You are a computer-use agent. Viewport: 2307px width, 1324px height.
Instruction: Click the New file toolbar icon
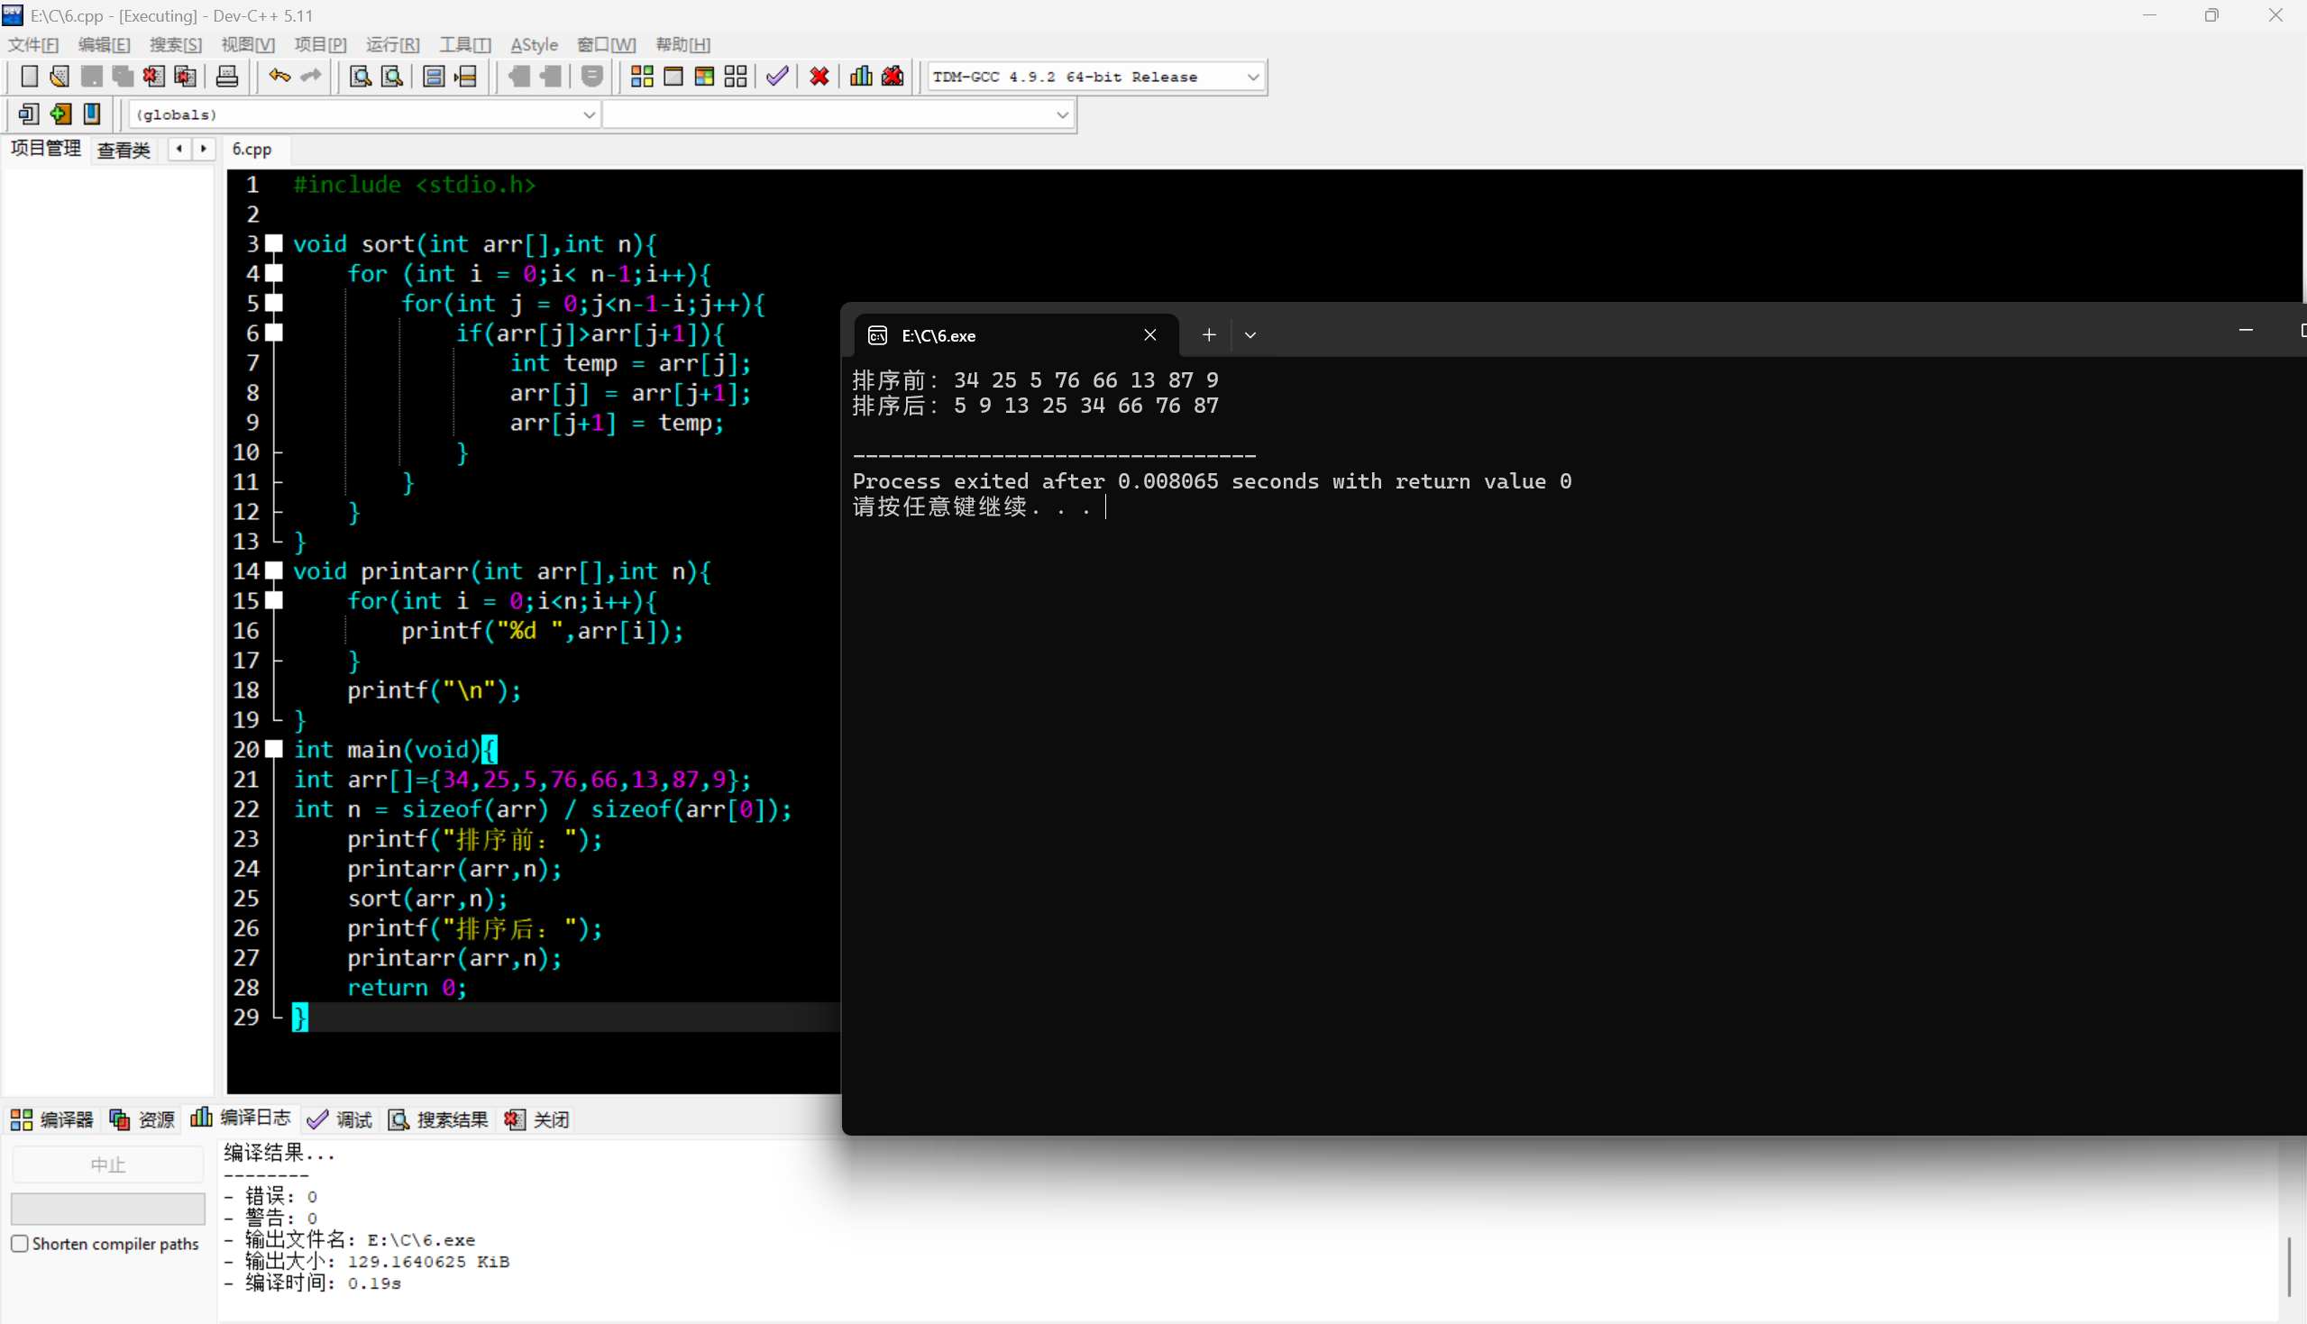[28, 77]
